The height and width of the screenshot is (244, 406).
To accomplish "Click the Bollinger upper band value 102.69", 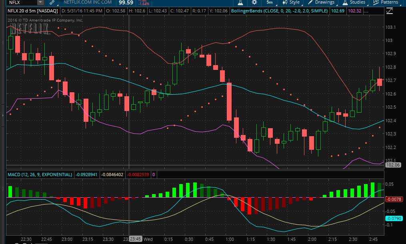I will click(x=338, y=11).
